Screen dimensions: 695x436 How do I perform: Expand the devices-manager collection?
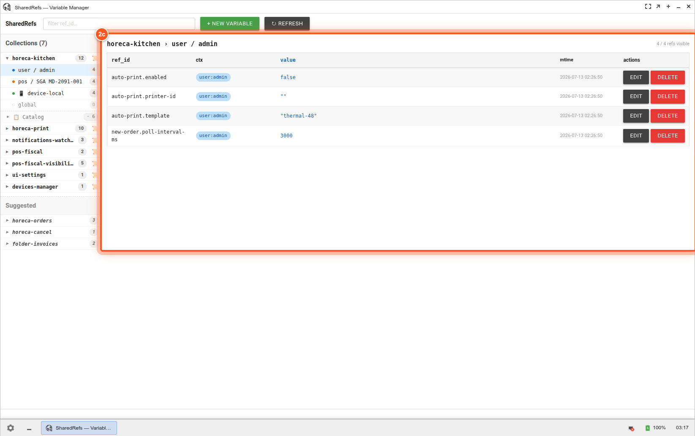7,186
